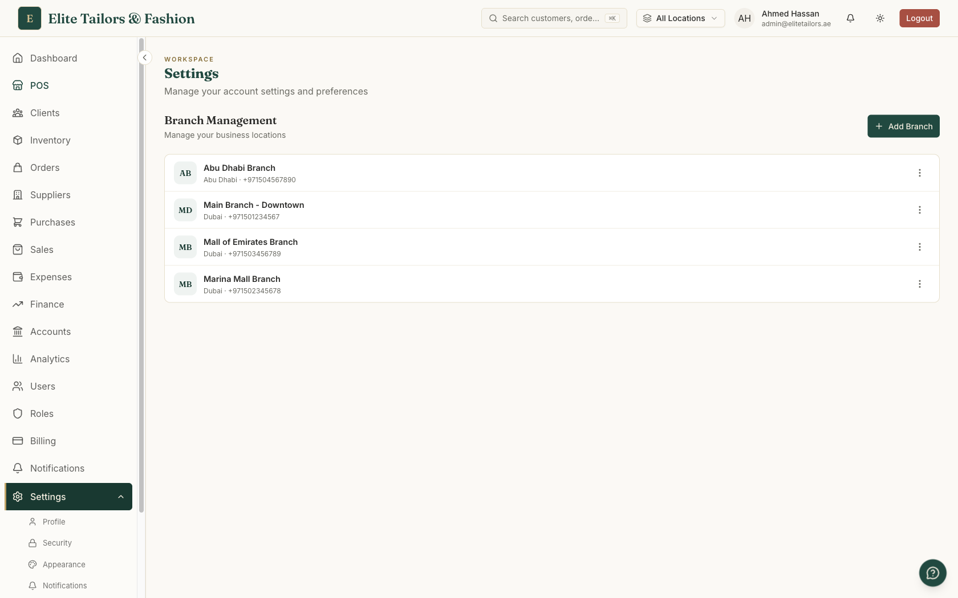Click phone number +971504567890
958x598 pixels.
(269, 180)
